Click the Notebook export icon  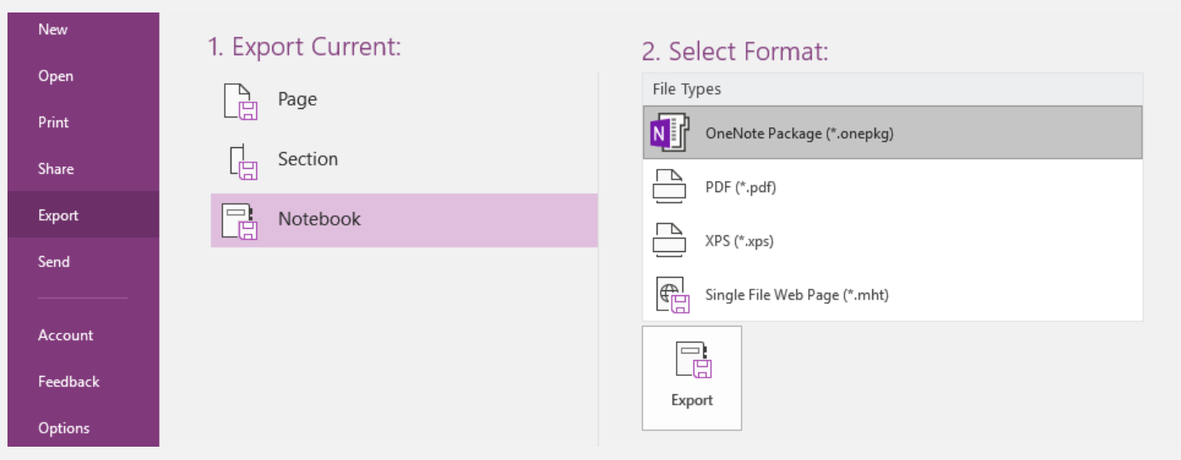241,220
